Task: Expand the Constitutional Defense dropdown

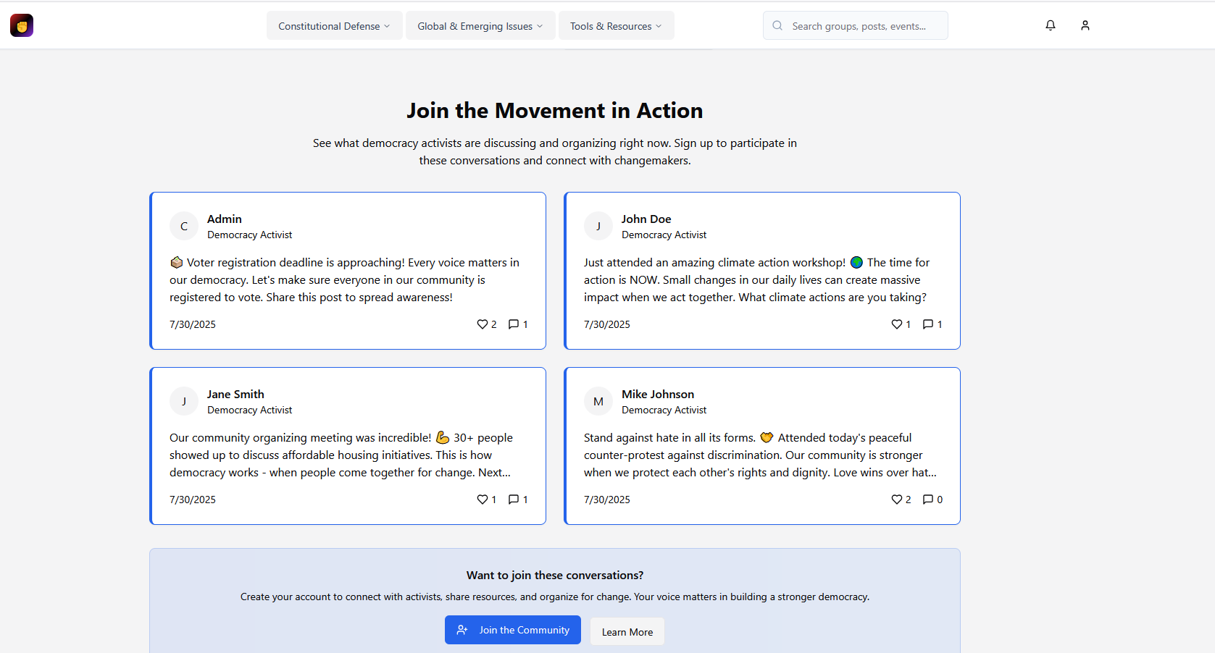Action: click(334, 26)
